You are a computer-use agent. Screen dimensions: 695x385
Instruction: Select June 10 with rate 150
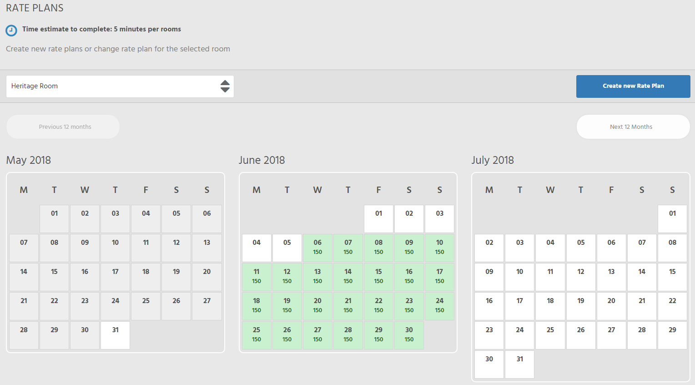click(440, 248)
